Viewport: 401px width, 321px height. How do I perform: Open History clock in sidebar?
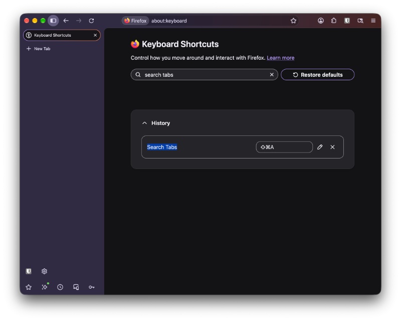(x=60, y=287)
